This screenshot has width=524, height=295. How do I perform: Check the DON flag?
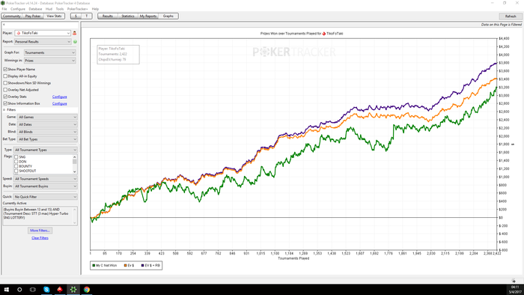coord(16,162)
